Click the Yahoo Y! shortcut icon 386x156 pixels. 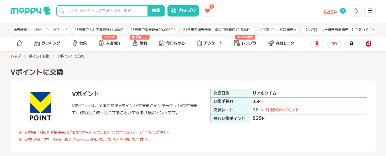[334, 44]
